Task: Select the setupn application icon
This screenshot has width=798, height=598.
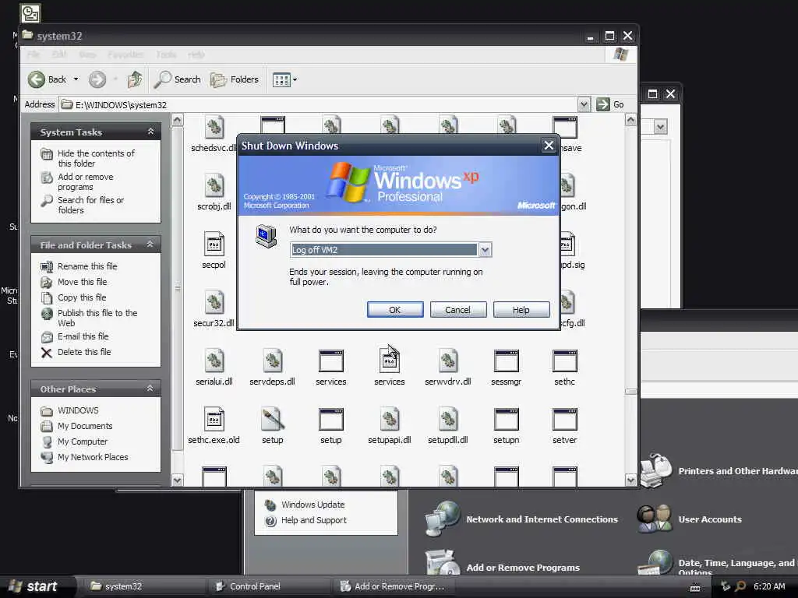Action: (x=507, y=420)
